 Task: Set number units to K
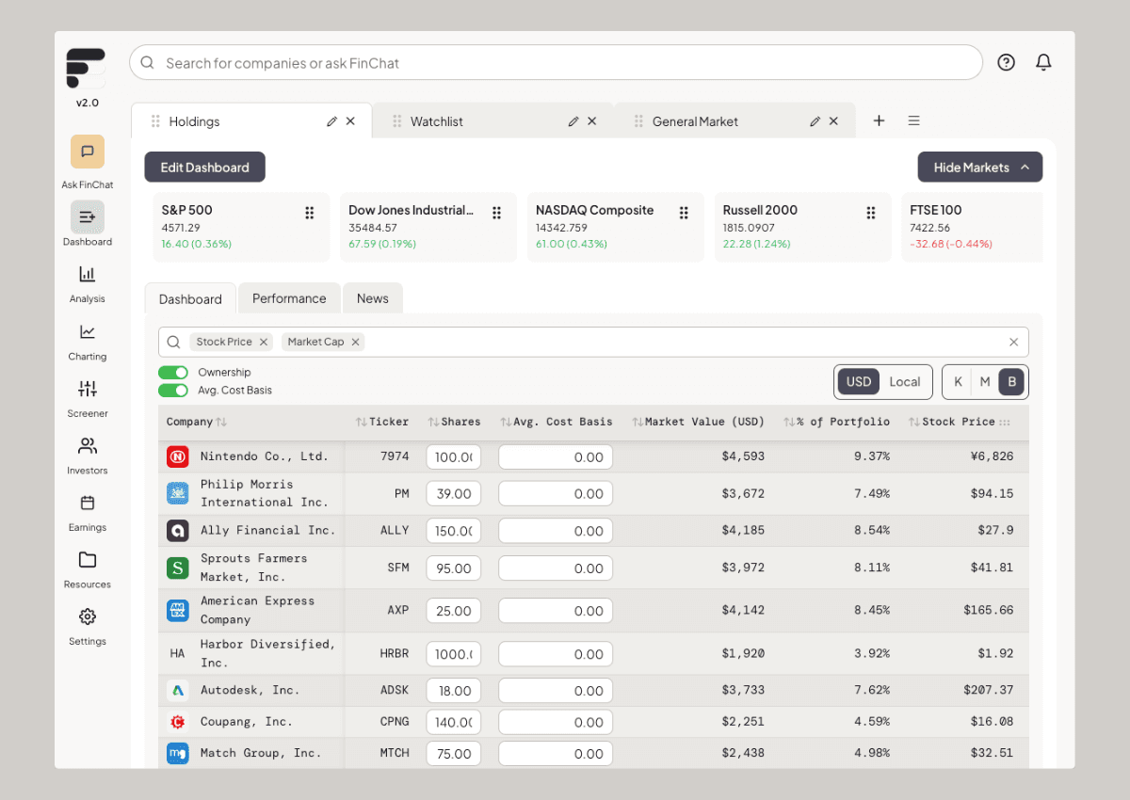(958, 381)
